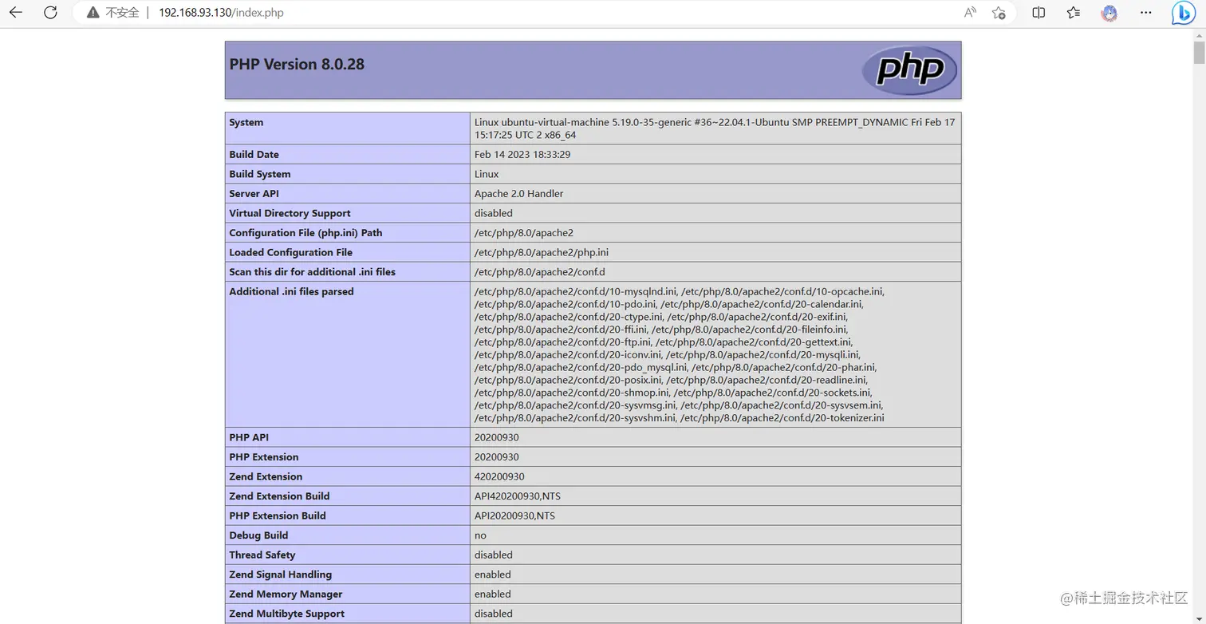Open the Settings and more menu

point(1146,13)
